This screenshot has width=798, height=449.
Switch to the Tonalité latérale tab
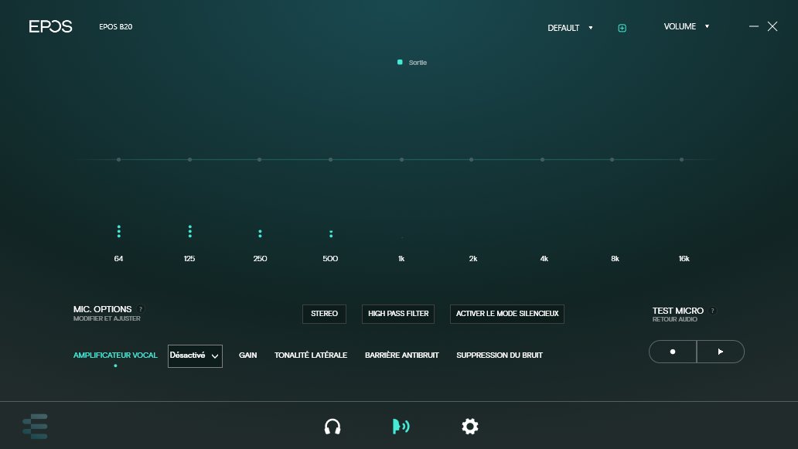310,355
